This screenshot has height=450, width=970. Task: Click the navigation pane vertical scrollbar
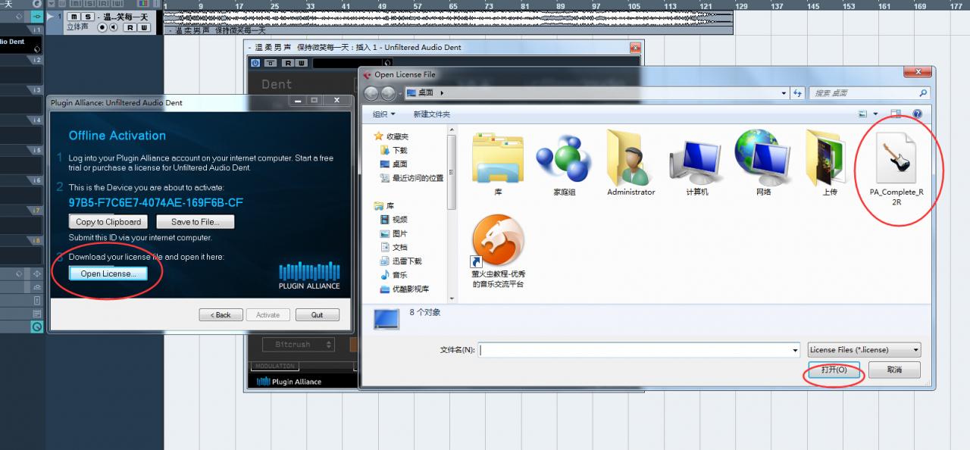452,216
